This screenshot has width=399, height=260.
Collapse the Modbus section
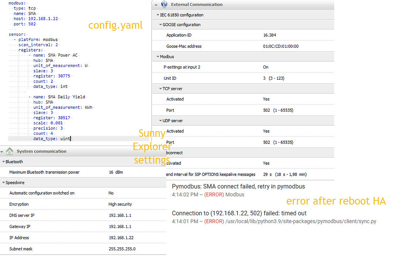[x=158, y=56]
